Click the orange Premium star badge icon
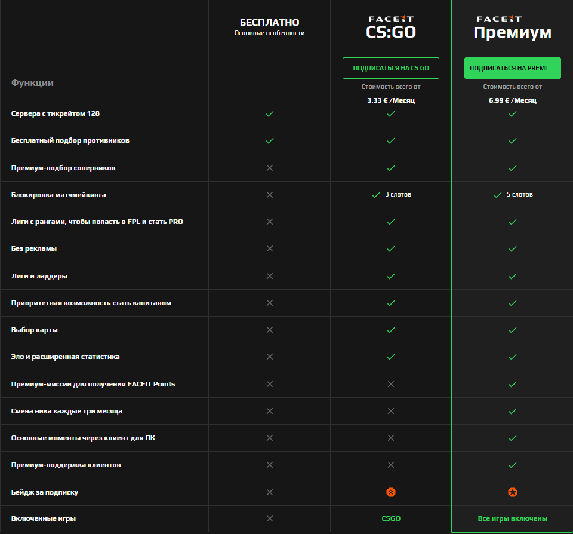 [512, 492]
